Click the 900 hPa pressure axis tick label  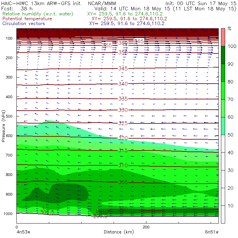point(9,194)
